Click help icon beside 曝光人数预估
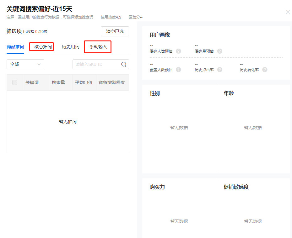 point(178,51)
